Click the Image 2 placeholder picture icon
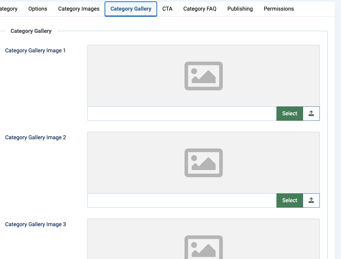The width and height of the screenshot is (341, 259). 203,163
